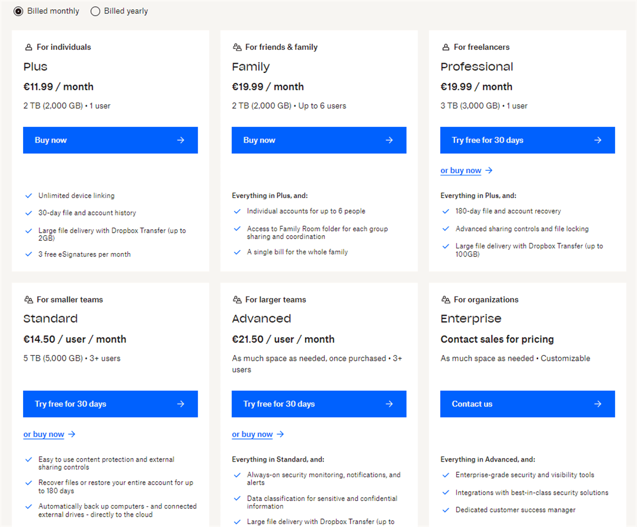Click the Enterprise plan heading
Viewport: 637px width, 527px height.
(471, 319)
